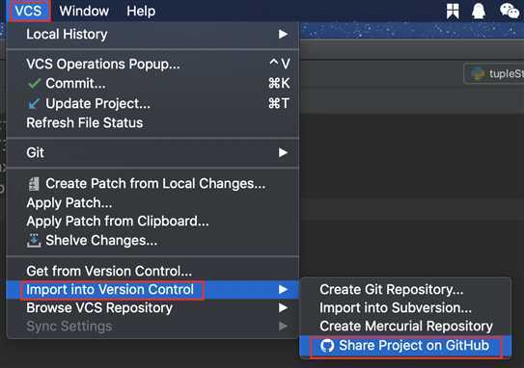This screenshot has width=524, height=368.
Task: Choose Apply Patch from Clipboard...
Action: (x=118, y=222)
